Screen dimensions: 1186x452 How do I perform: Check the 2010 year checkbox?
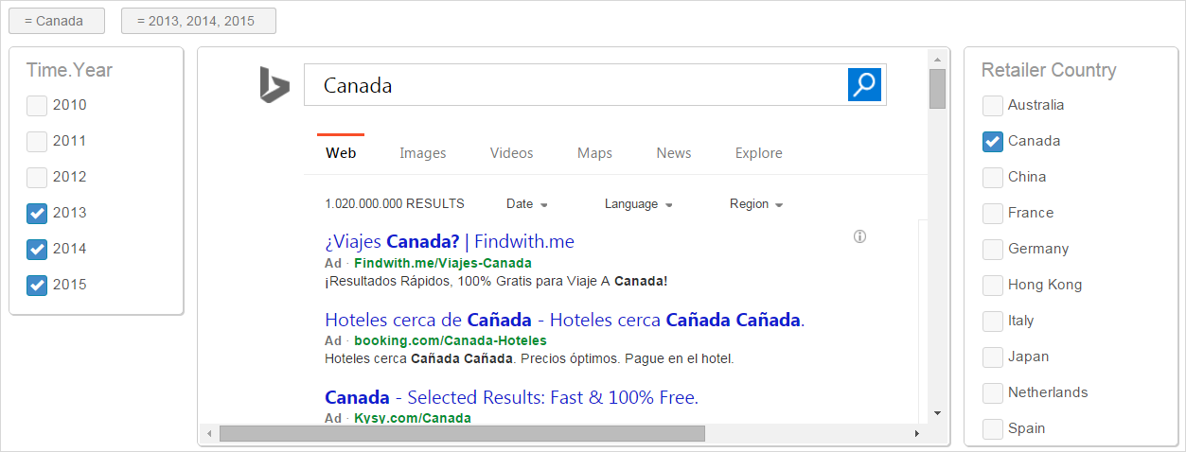tap(37, 105)
